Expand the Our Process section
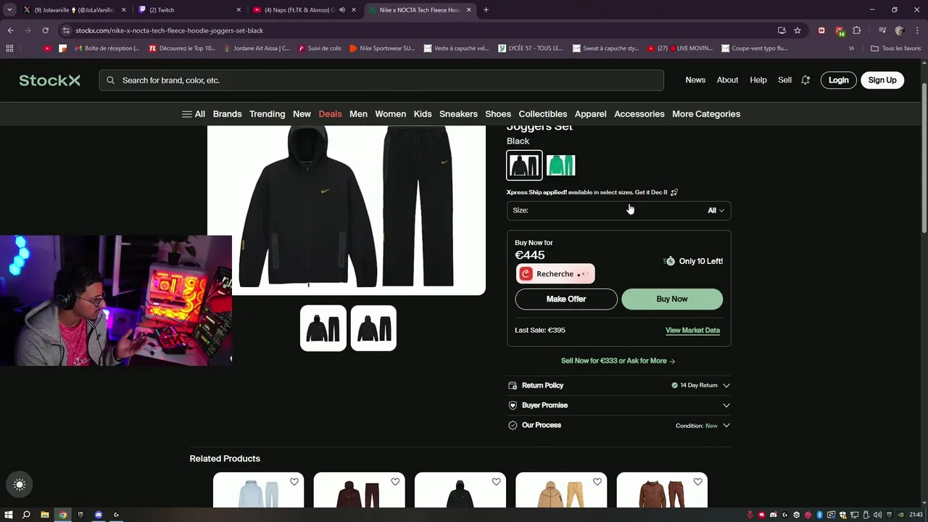The height and width of the screenshot is (522, 928). pyautogui.click(x=618, y=426)
